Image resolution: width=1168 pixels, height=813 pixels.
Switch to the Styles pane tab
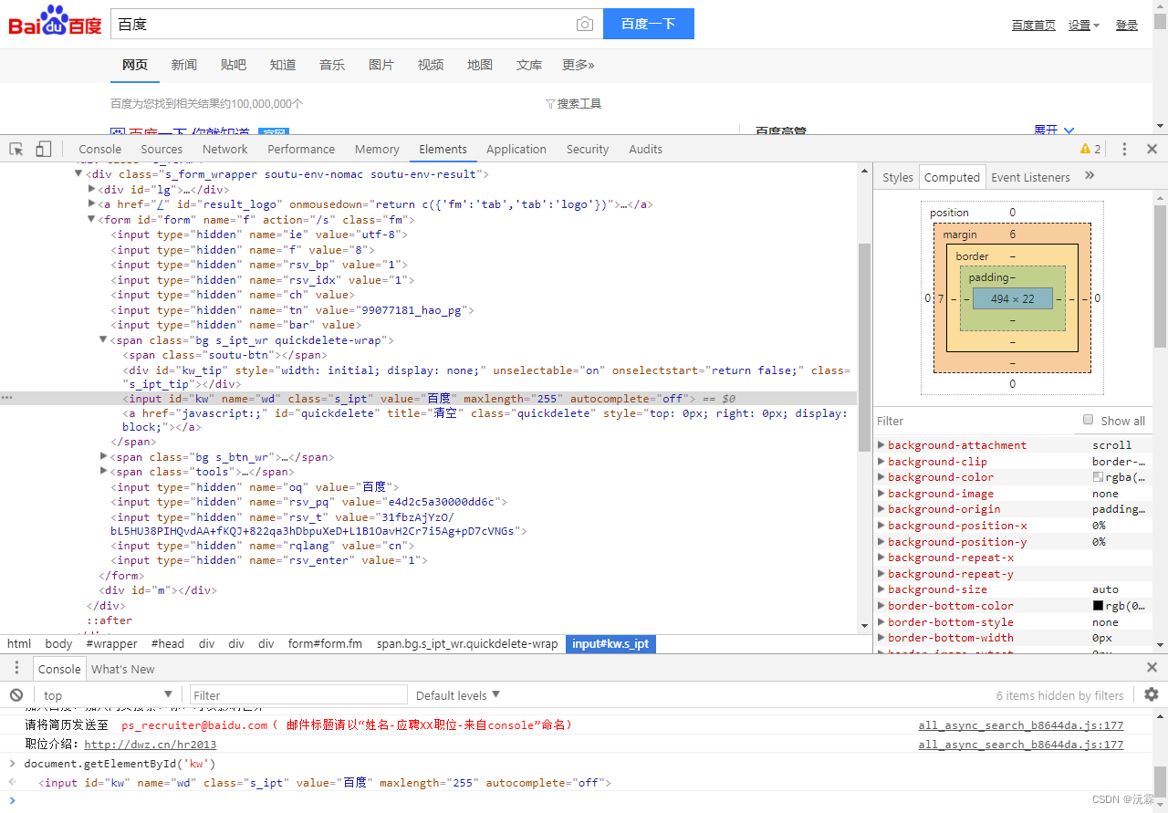point(898,177)
